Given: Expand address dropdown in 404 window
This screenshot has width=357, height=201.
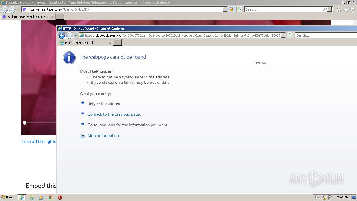Looking at the screenshot, I should coord(283,35).
